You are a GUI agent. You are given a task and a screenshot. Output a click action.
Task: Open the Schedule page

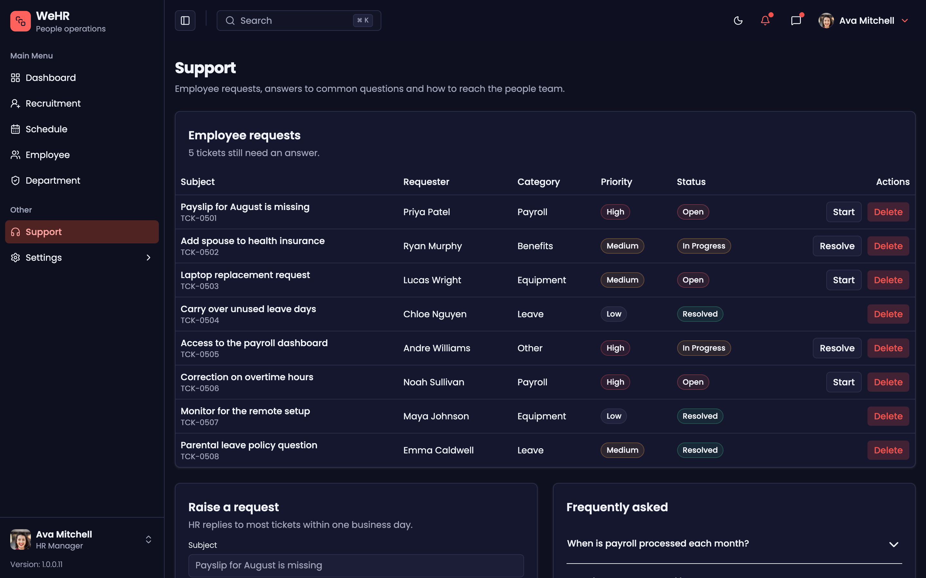click(82, 129)
